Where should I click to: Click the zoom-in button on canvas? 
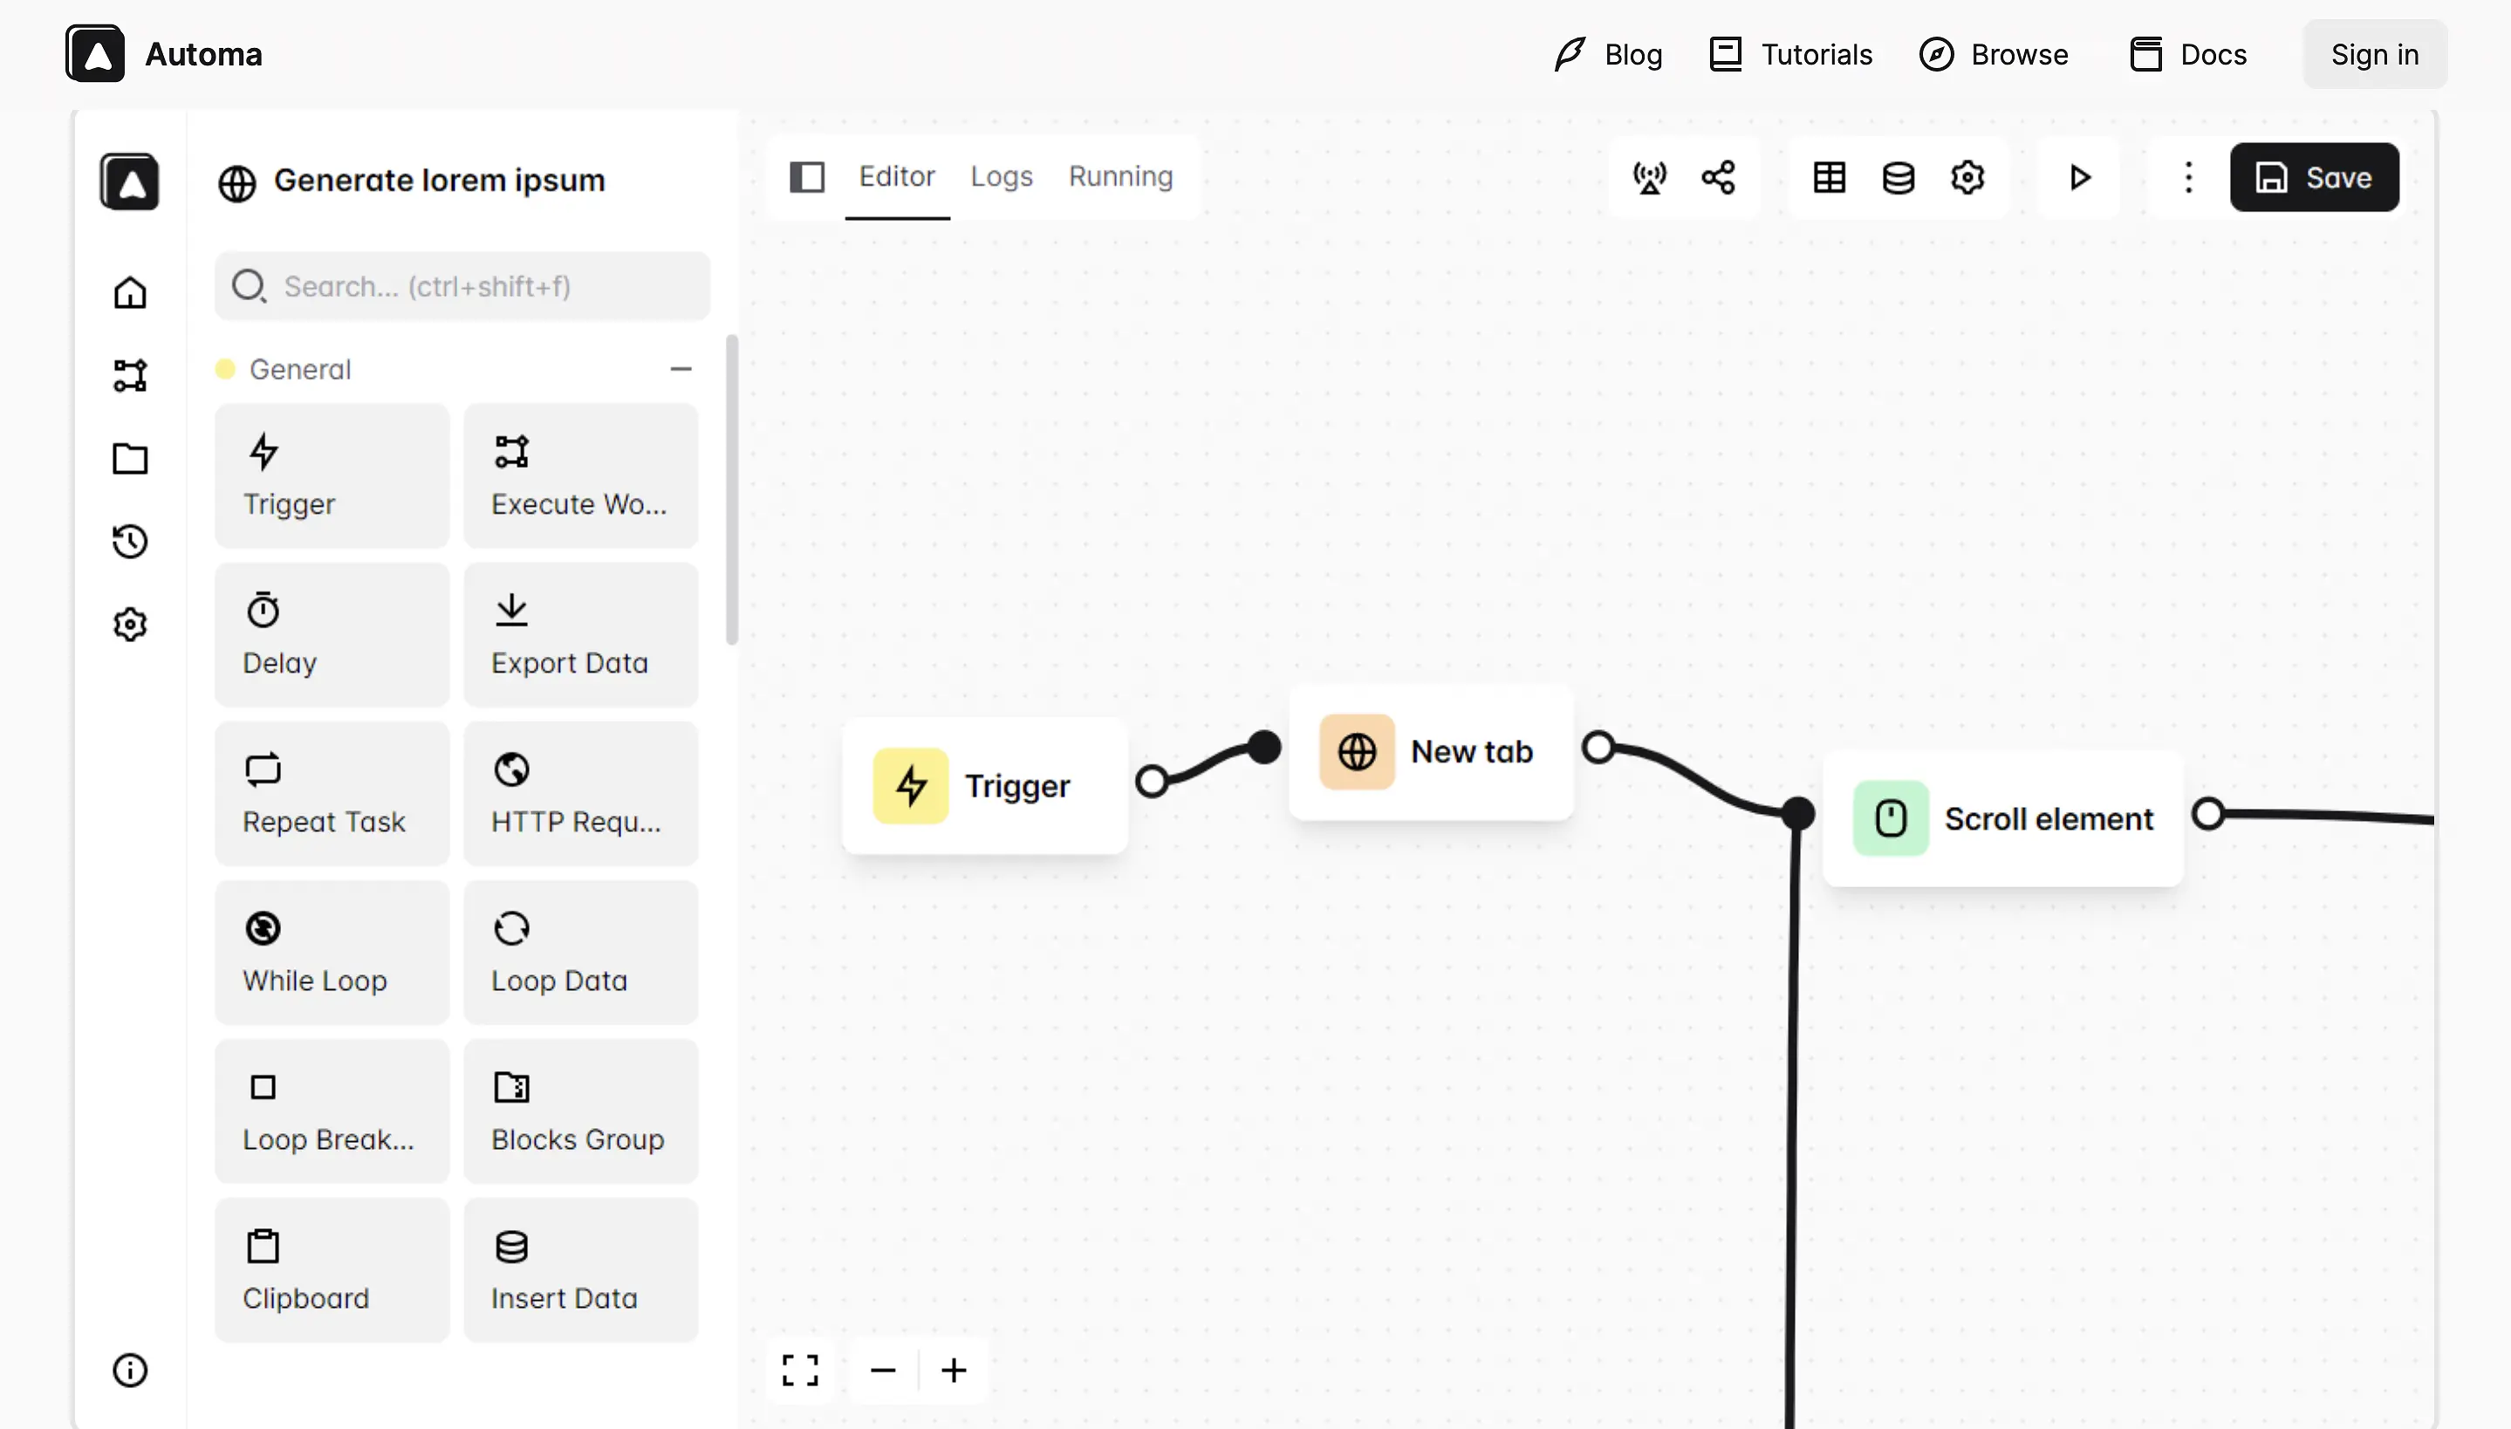pos(954,1371)
